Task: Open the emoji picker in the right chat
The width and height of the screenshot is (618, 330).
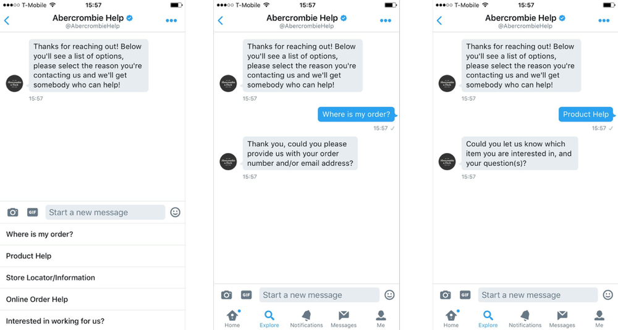Action: [608, 295]
